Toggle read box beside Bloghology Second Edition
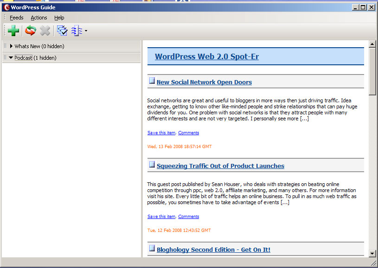Screen dimensions: 378x268 click(152, 248)
